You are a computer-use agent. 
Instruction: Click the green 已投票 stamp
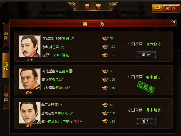146,87
